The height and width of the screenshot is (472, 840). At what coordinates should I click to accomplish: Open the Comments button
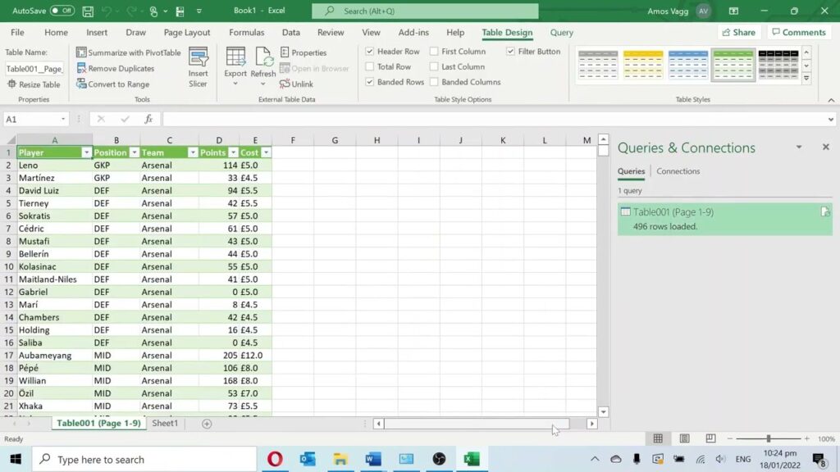(x=799, y=33)
